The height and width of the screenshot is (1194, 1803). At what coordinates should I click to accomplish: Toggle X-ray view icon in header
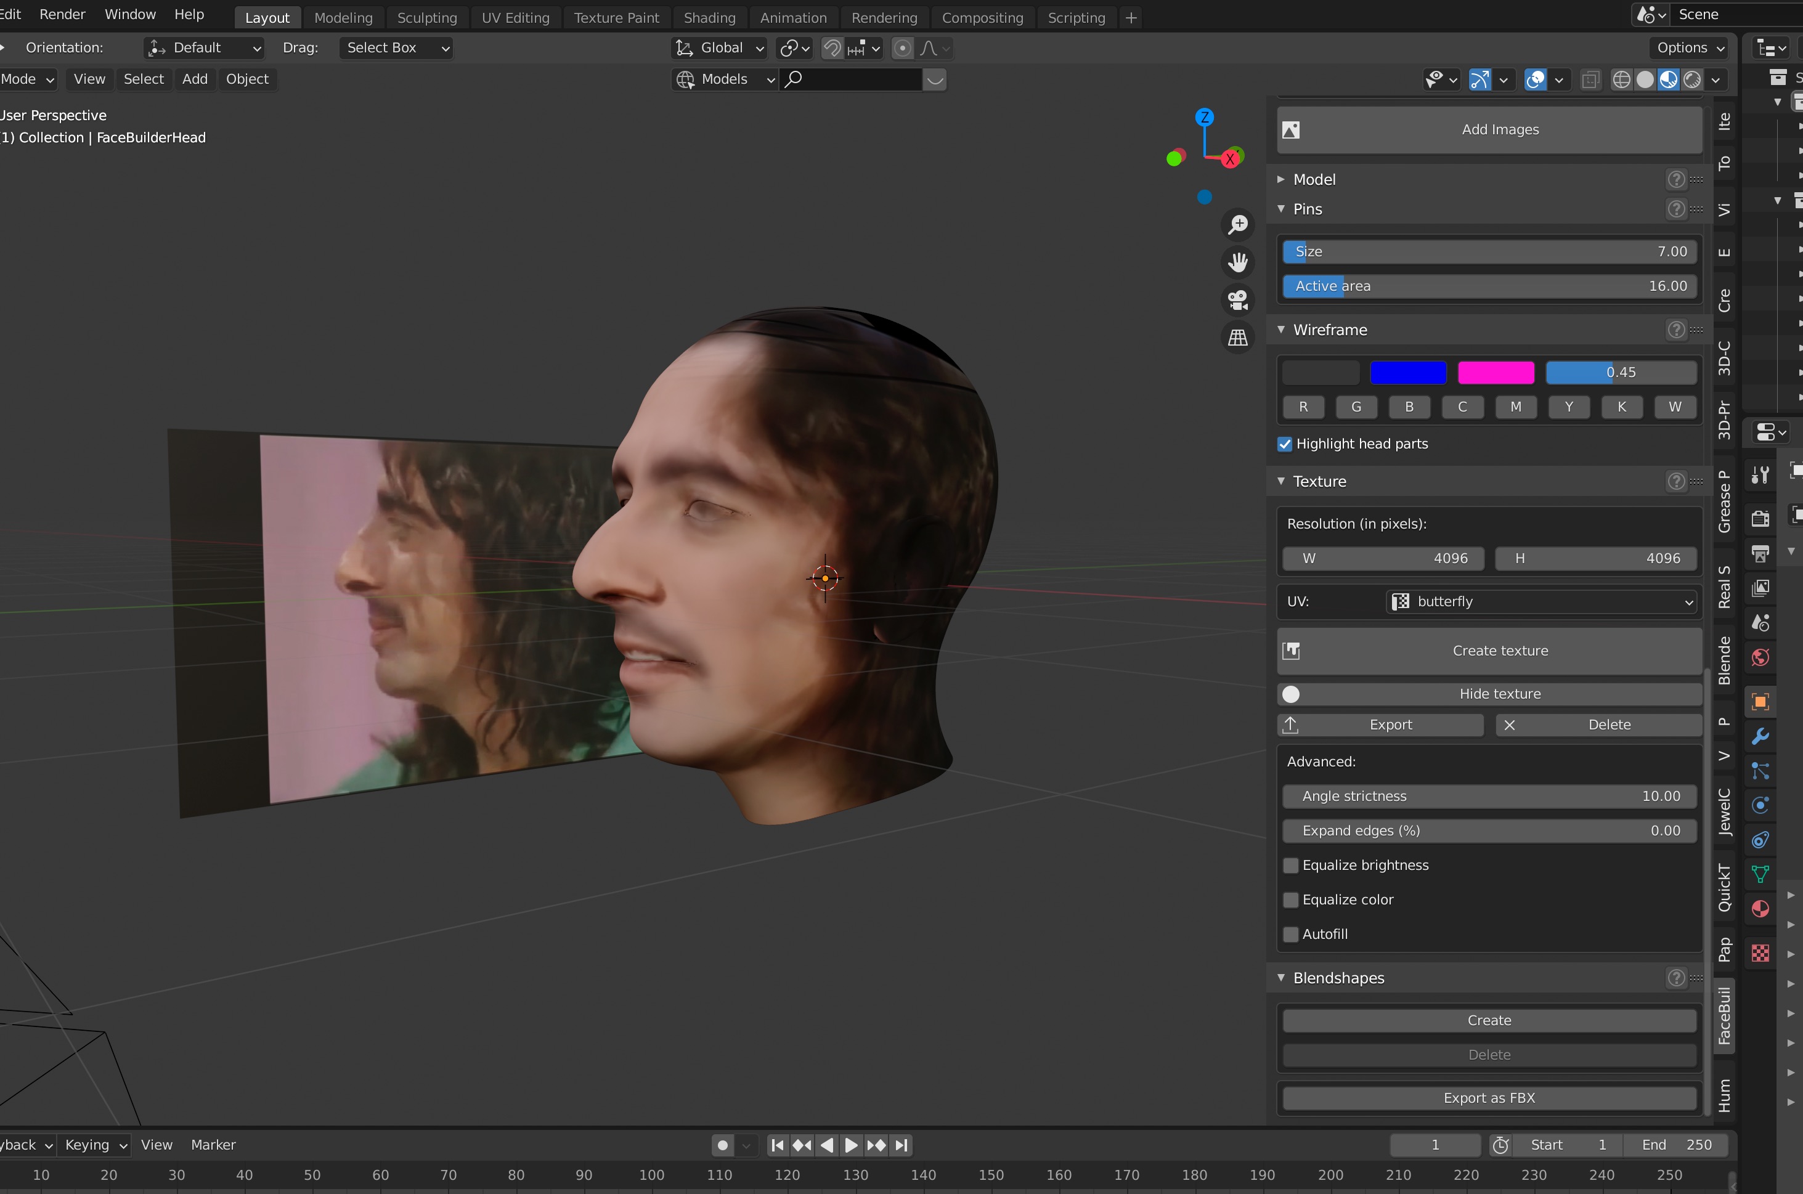(1590, 79)
